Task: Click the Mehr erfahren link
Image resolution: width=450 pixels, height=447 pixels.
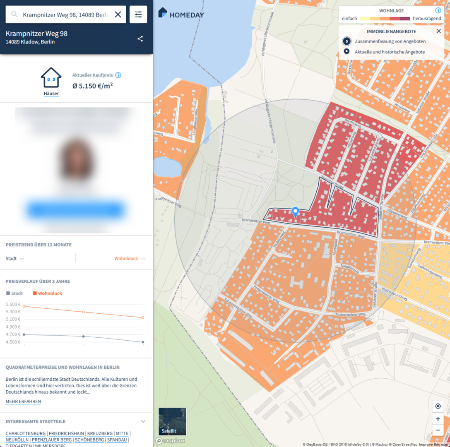Action: [x=23, y=401]
